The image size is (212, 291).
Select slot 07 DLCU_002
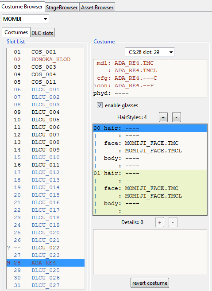[x=46, y=97]
